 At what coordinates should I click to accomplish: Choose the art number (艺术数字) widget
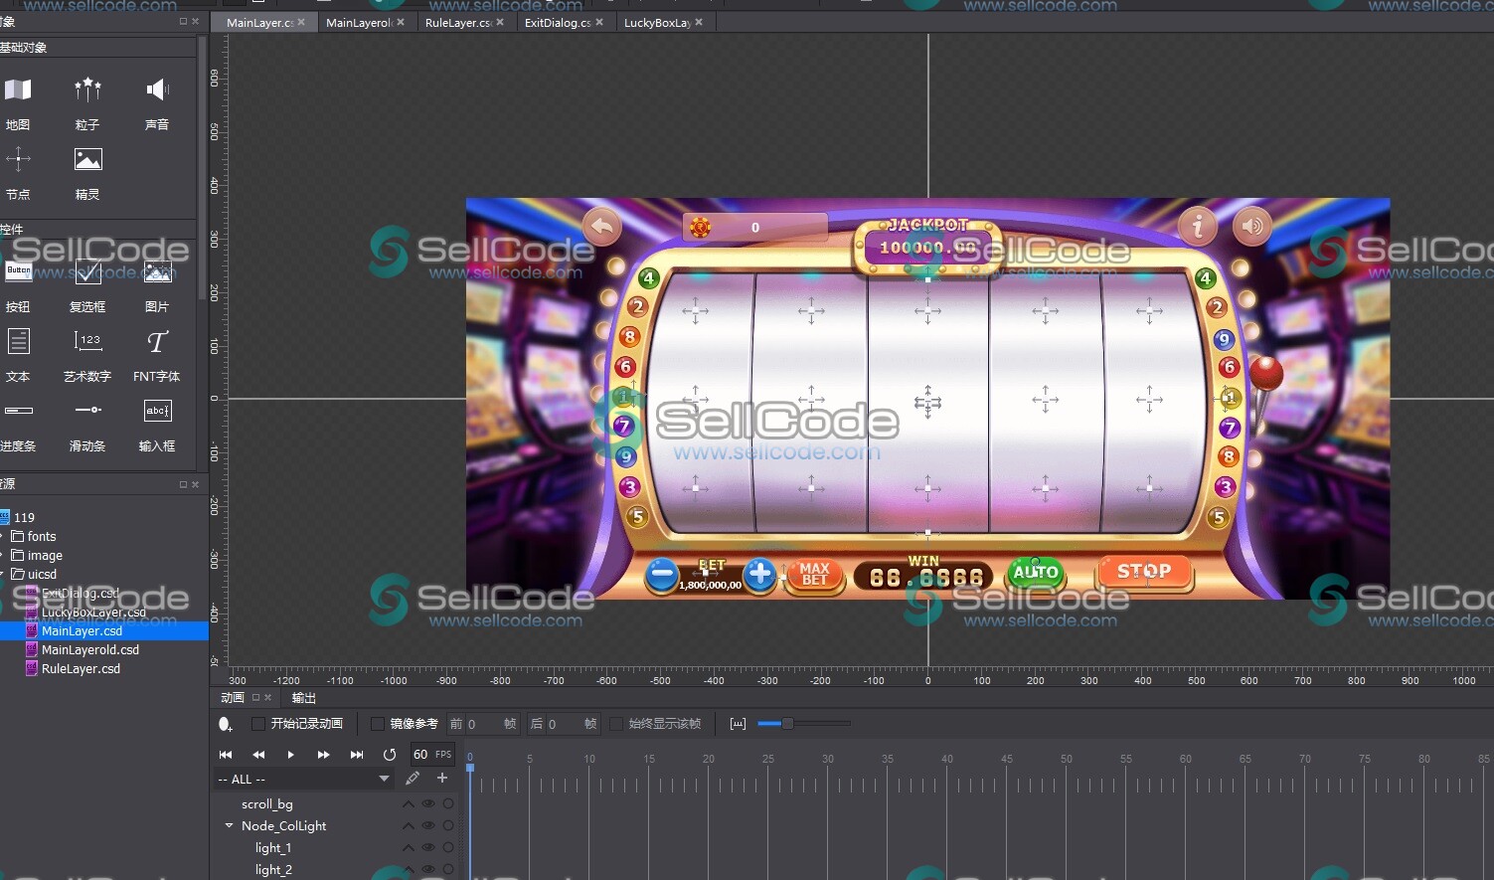87,343
